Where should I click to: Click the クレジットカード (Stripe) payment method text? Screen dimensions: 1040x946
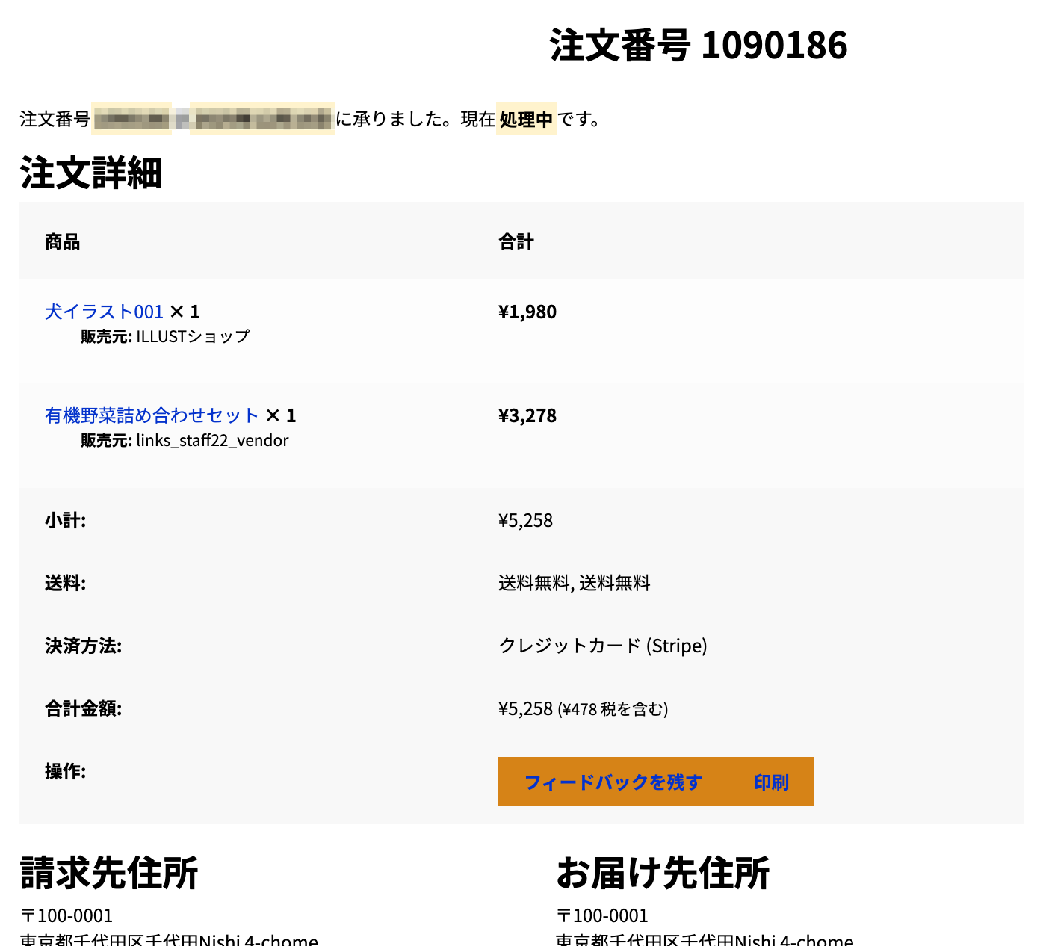click(602, 646)
